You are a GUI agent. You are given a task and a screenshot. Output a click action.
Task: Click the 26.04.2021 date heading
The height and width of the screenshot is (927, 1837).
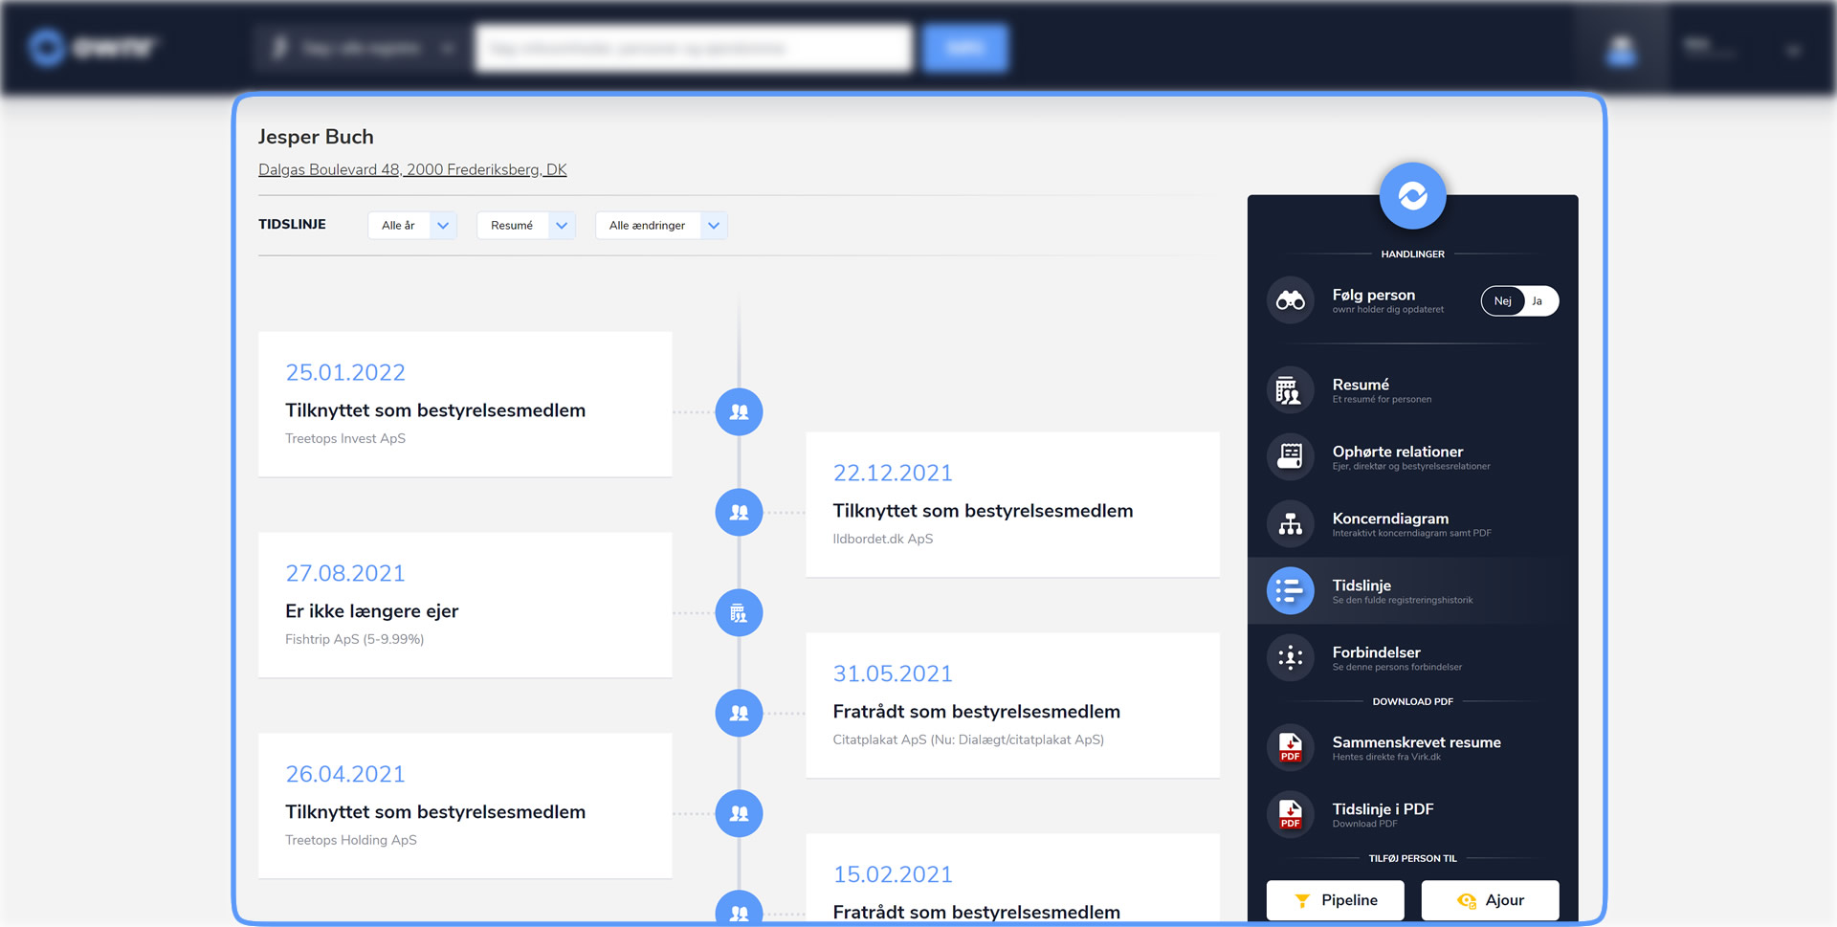coord(345,775)
